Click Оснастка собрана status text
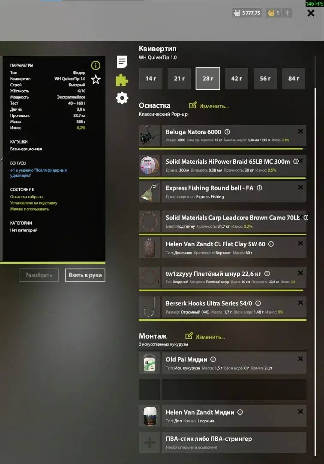This screenshot has width=324, height=464. (26, 197)
